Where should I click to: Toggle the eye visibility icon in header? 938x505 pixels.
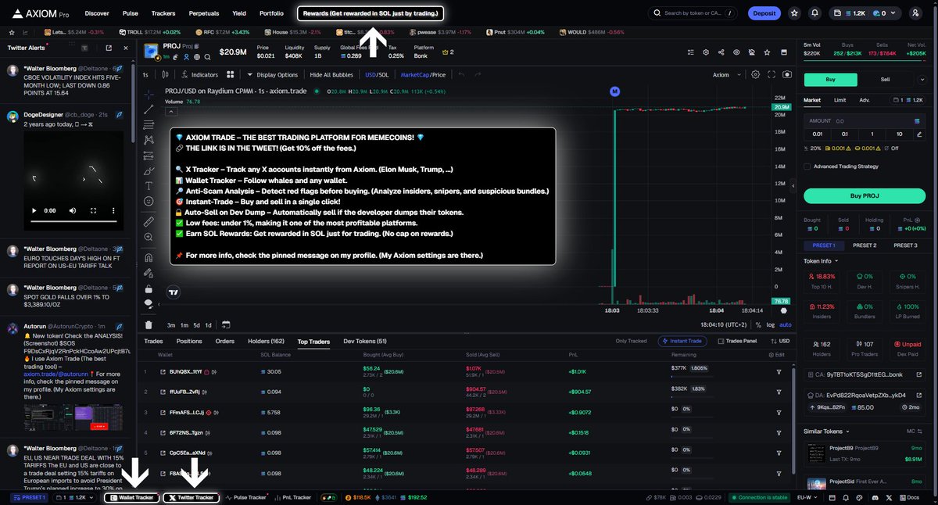(x=736, y=52)
